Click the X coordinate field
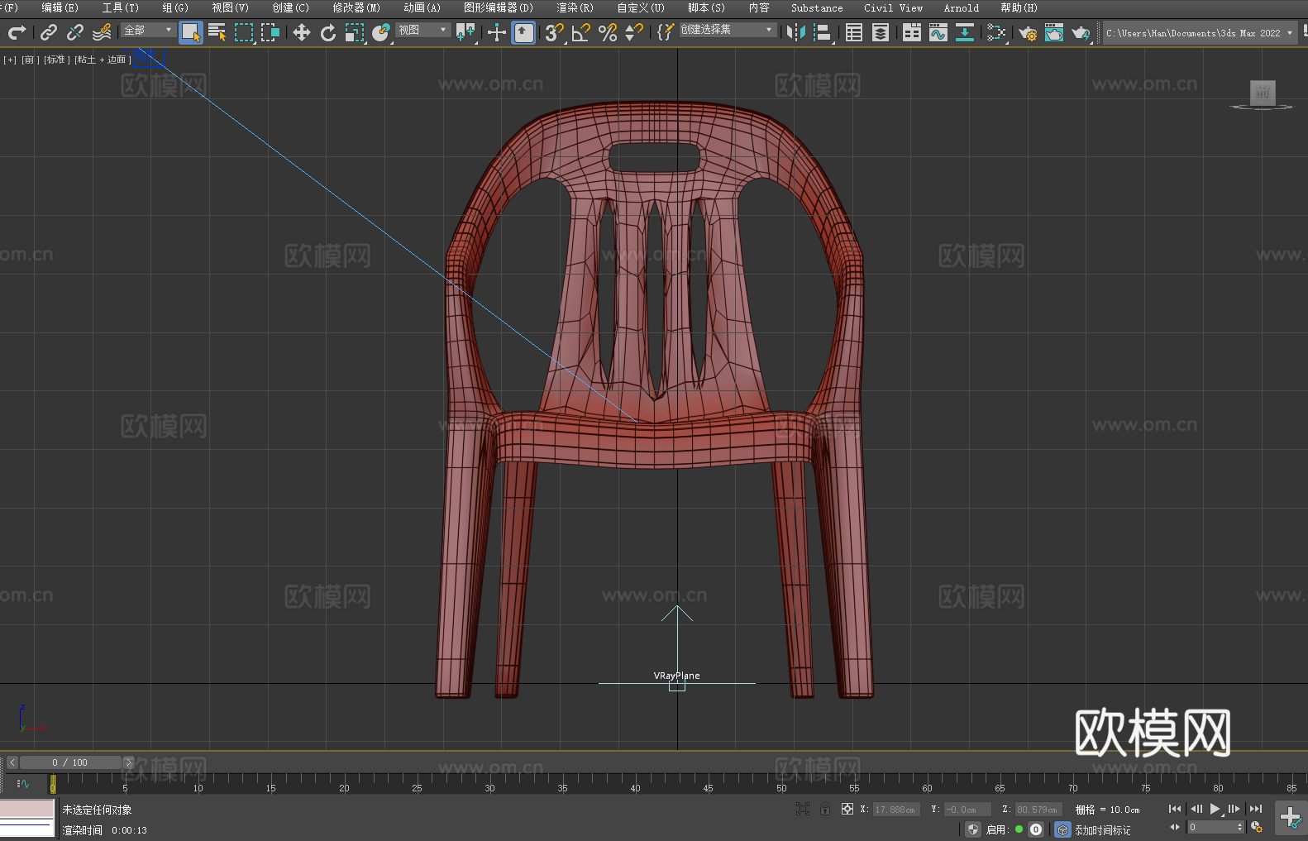This screenshot has width=1308, height=841. (895, 810)
